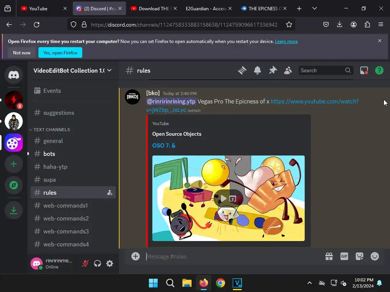390x292 pixels.
Task: Open the suggestions channel
Action: point(73,113)
